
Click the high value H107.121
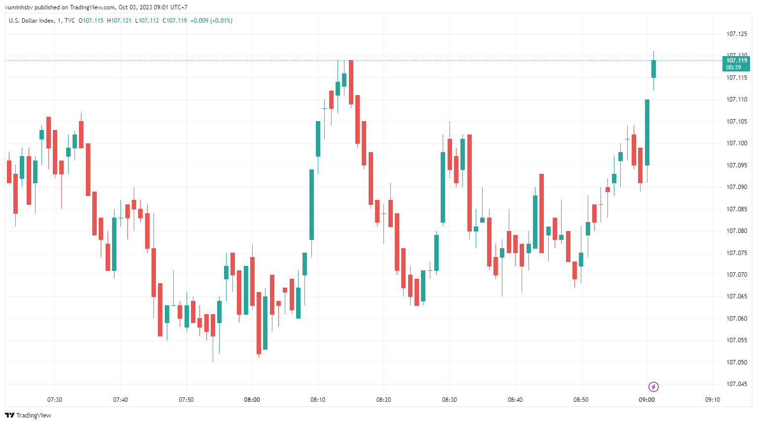point(119,21)
